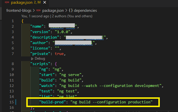Click the "scripts" key
178x112 pixels.
(40, 64)
